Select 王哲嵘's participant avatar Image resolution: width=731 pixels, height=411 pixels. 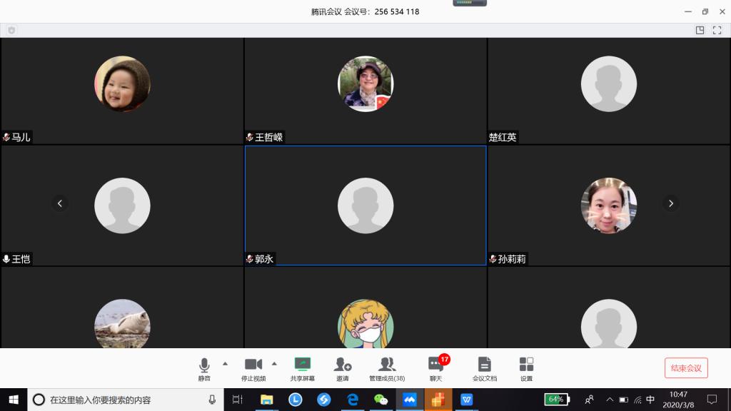(x=365, y=83)
